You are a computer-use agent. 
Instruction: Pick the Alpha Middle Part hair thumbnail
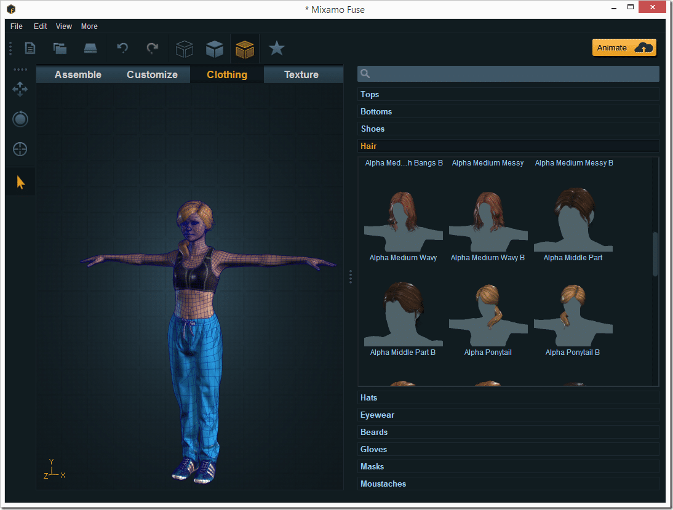[x=573, y=219]
